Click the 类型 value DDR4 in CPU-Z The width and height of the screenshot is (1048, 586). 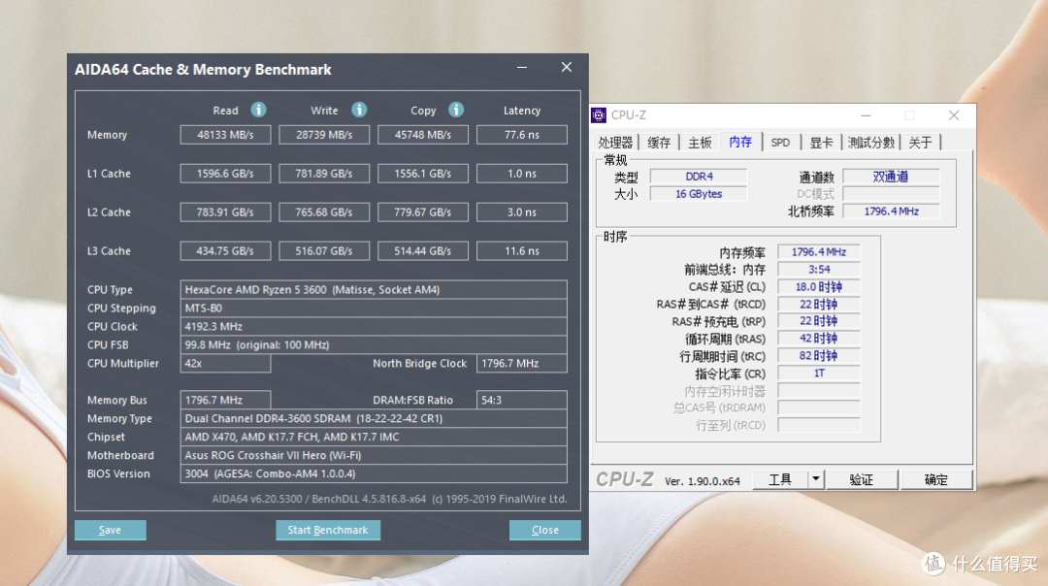[x=699, y=177]
